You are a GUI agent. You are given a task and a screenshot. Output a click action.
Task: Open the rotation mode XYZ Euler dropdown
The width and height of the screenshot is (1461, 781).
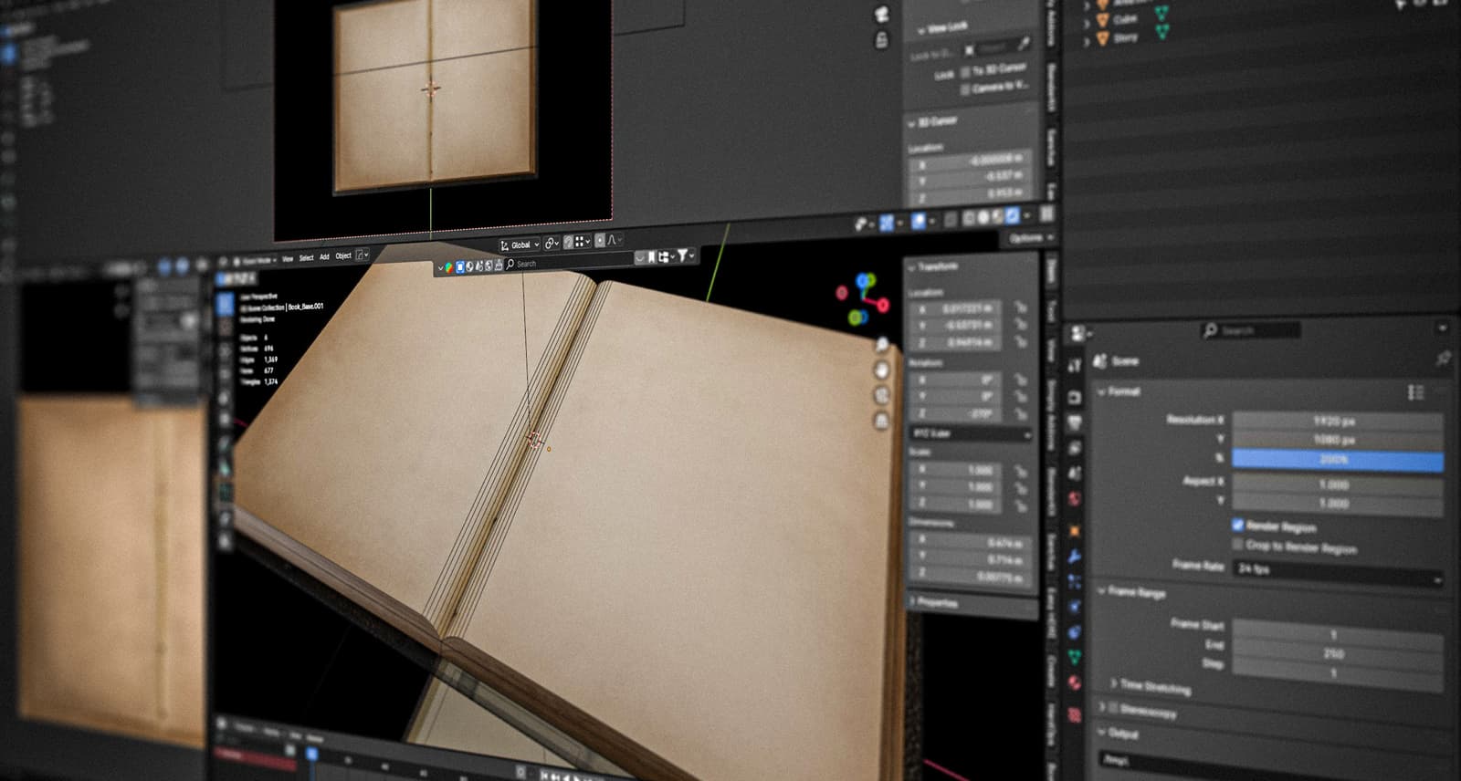(971, 433)
